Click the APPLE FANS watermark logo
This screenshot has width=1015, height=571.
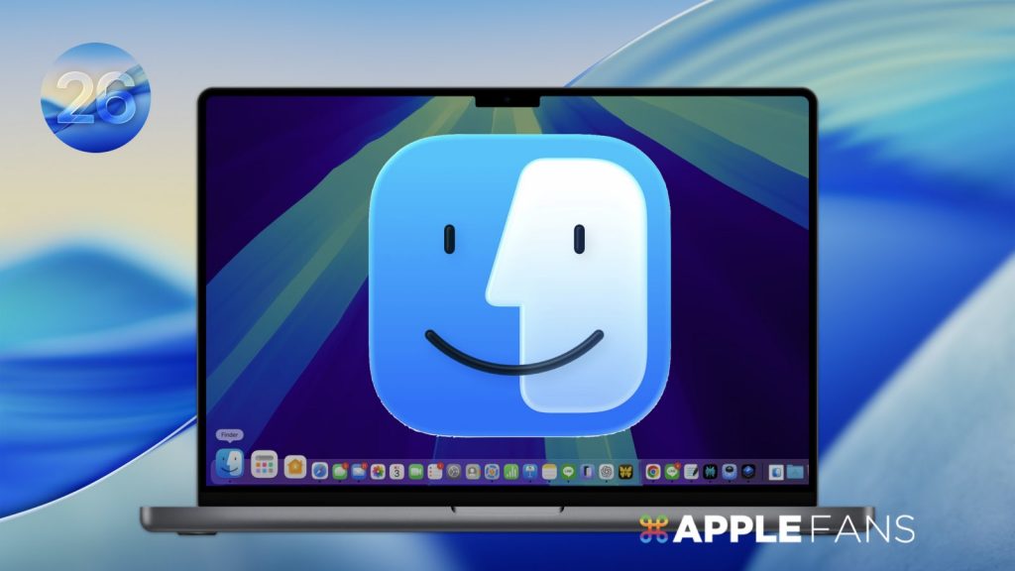(776, 528)
